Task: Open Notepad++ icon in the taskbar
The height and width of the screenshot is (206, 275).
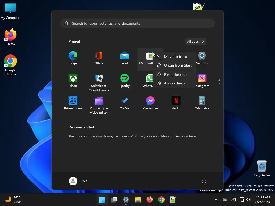Action: tap(173, 200)
